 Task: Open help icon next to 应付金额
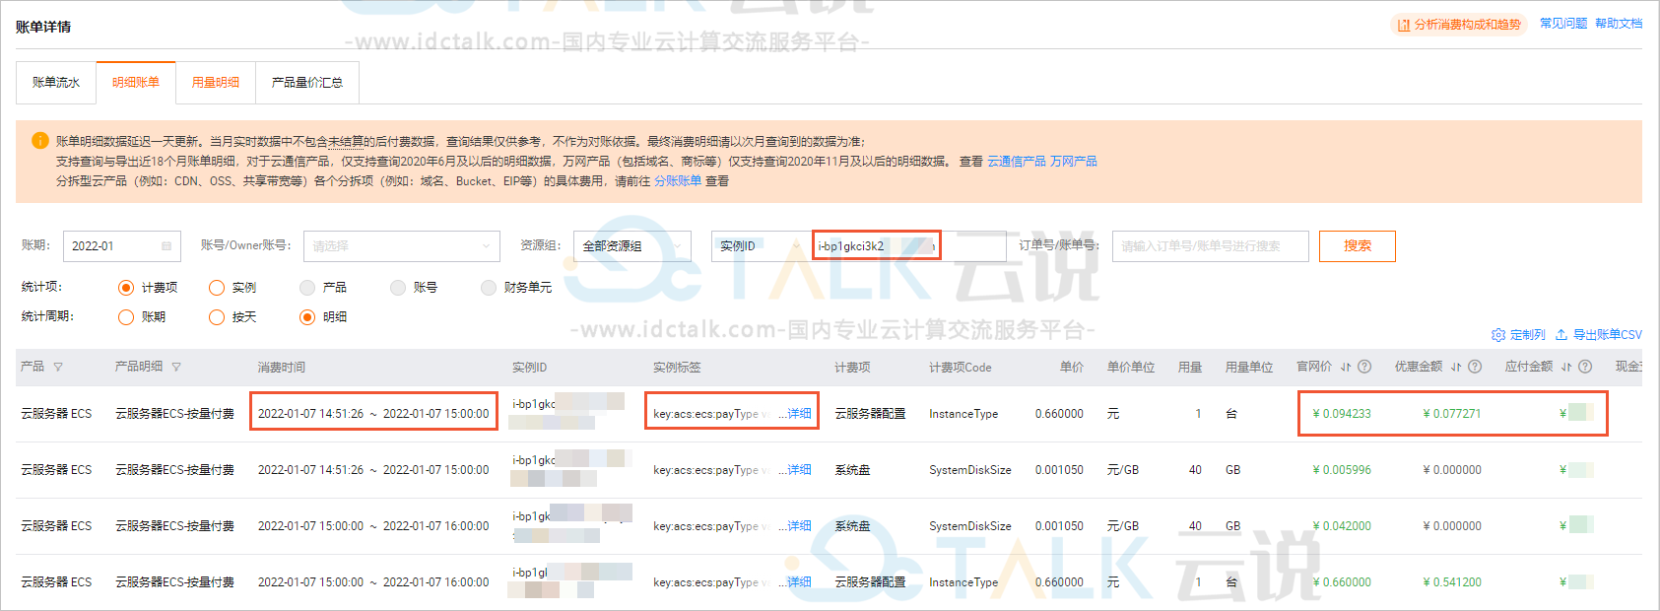pos(1585,367)
